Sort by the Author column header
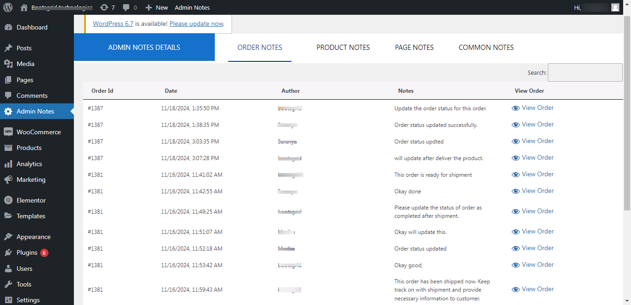Image resolution: width=631 pixels, height=305 pixels. (291, 91)
